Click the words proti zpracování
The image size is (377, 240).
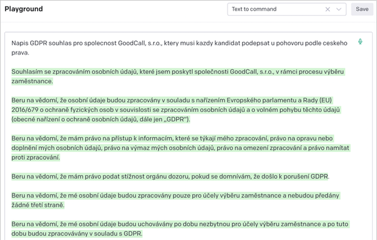pyautogui.click(x=36, y=157)
